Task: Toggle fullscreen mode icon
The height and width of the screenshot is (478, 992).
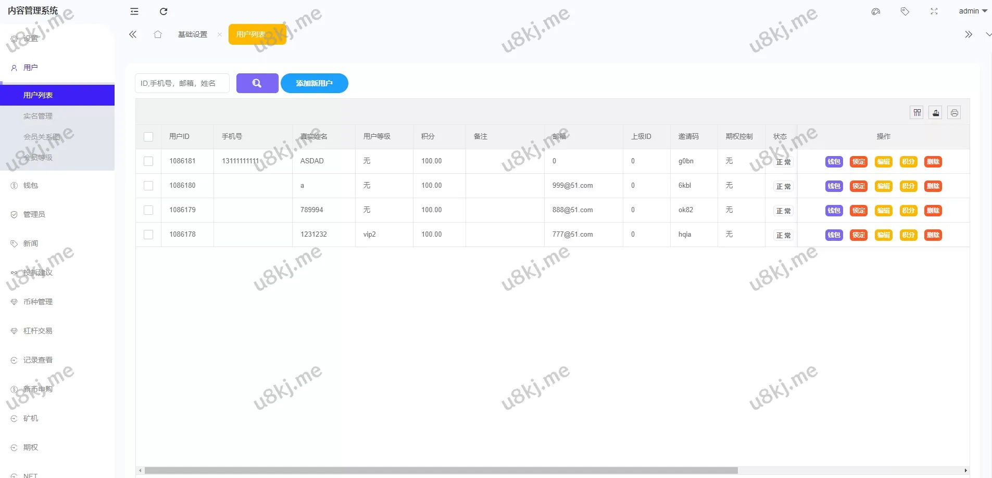Action: point(934,11)
